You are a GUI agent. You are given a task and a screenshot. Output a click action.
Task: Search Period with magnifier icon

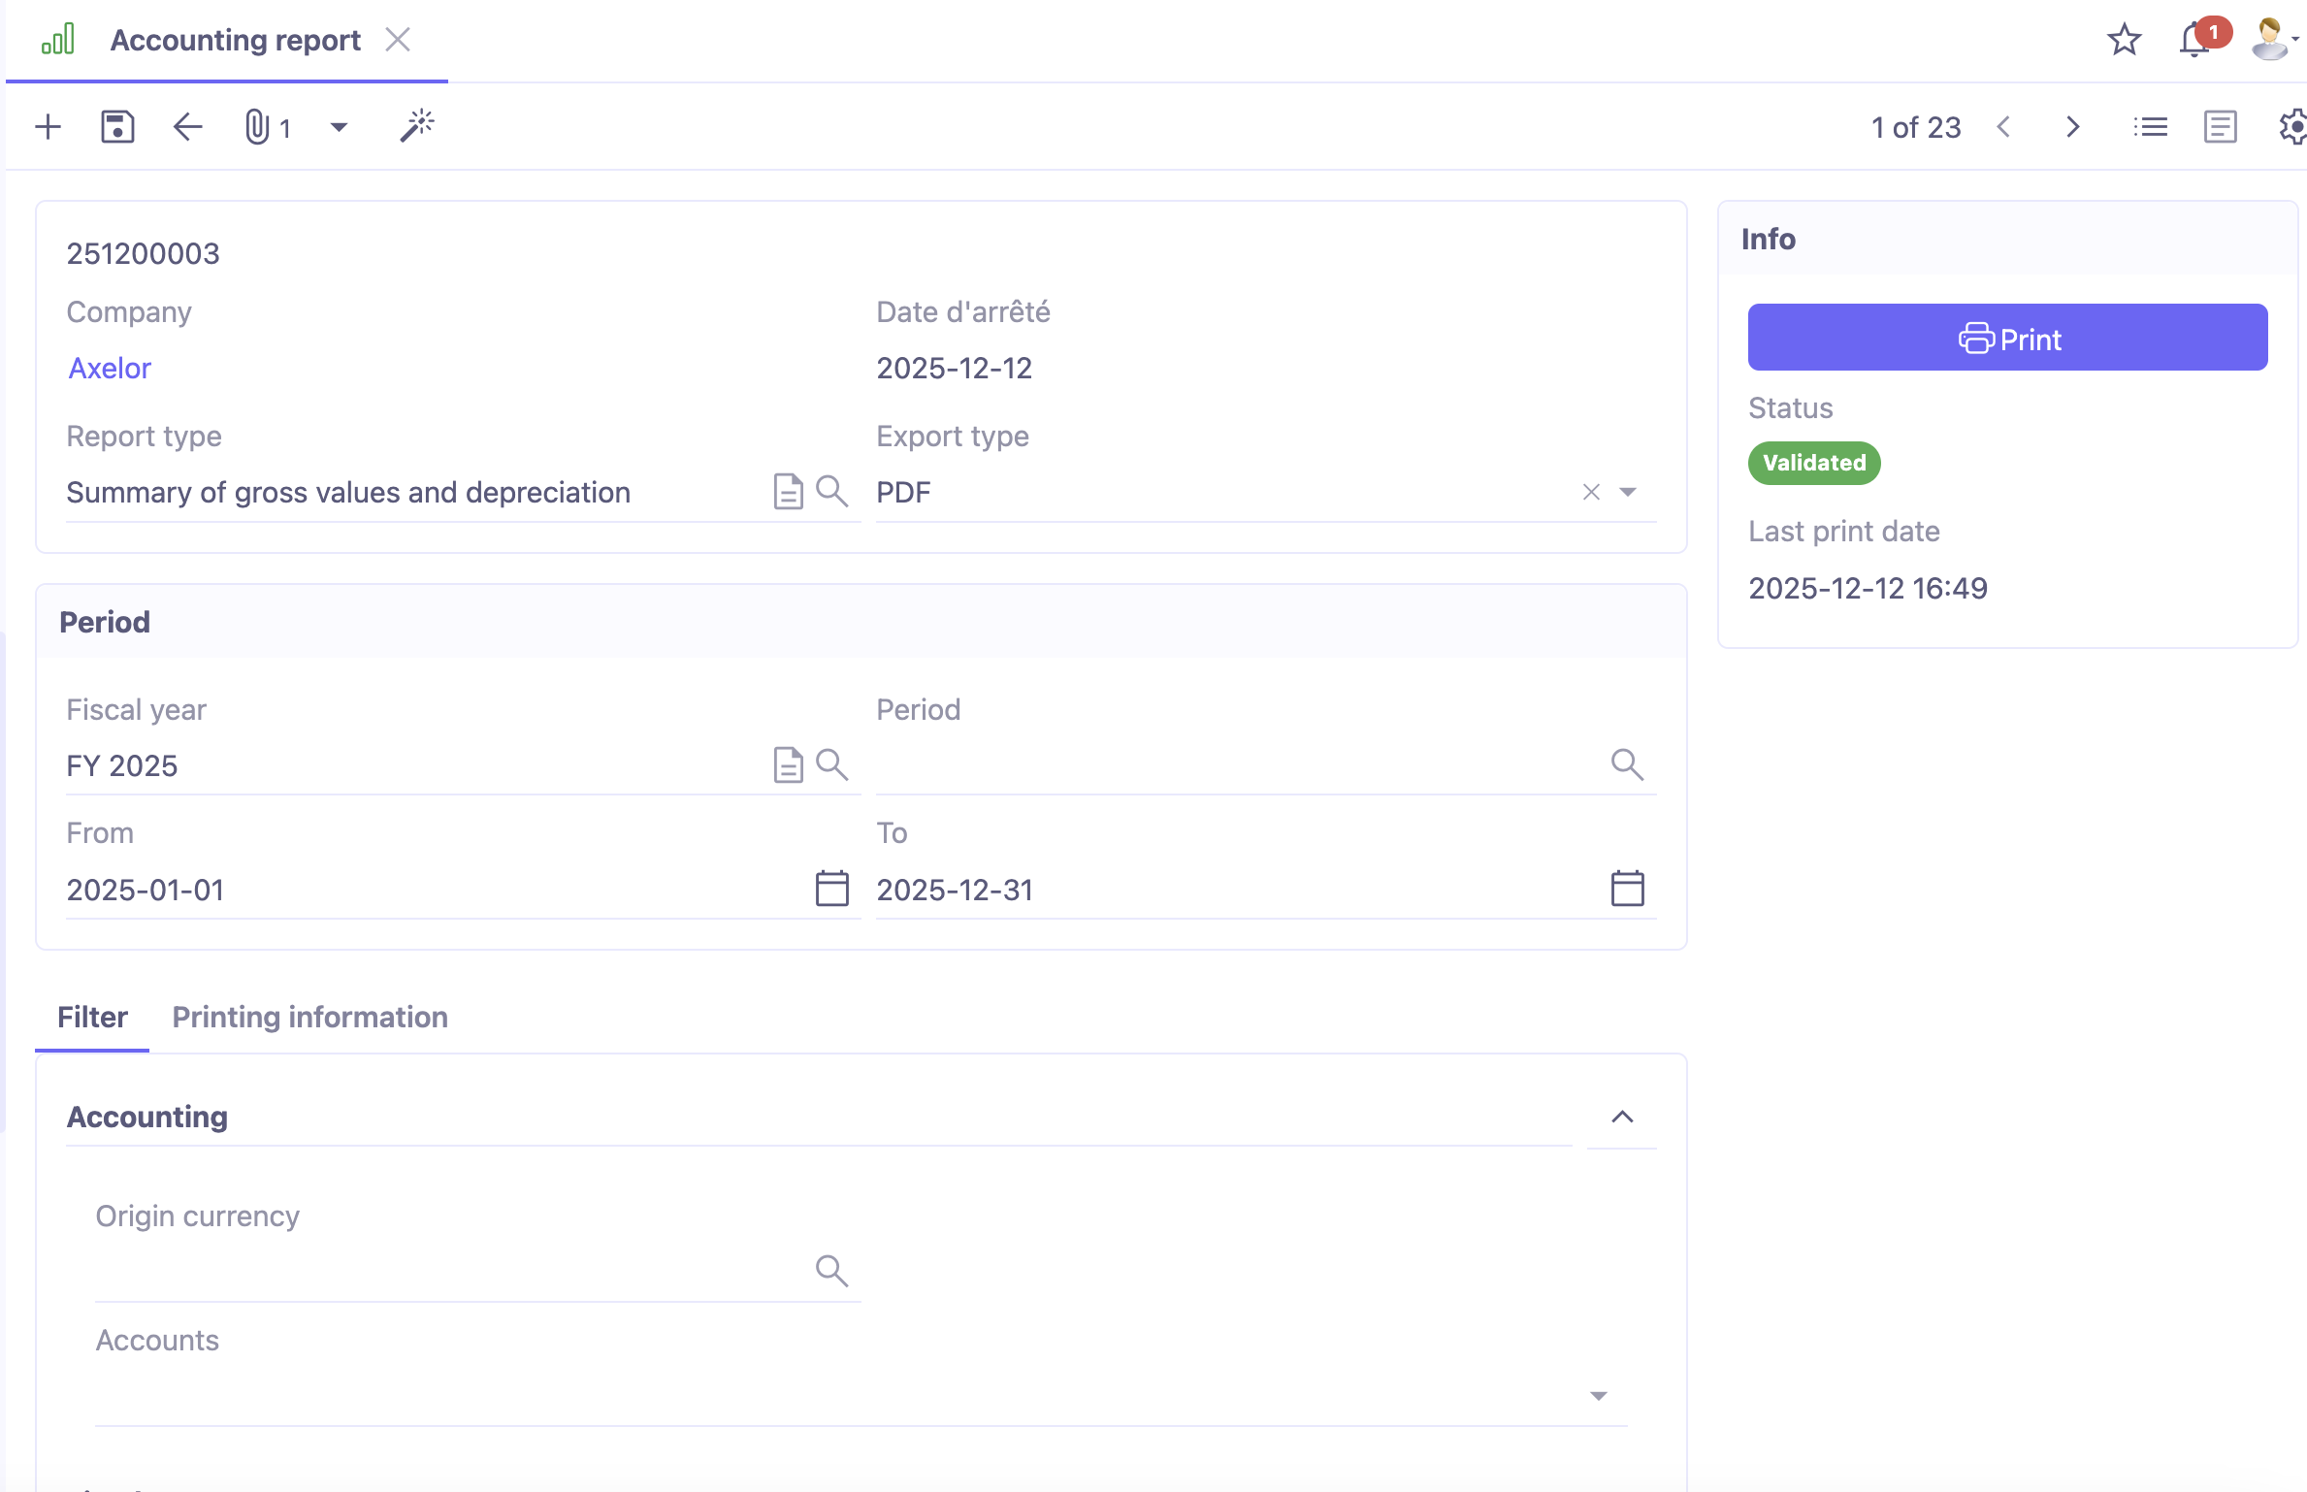click(x=1627, y=765)
